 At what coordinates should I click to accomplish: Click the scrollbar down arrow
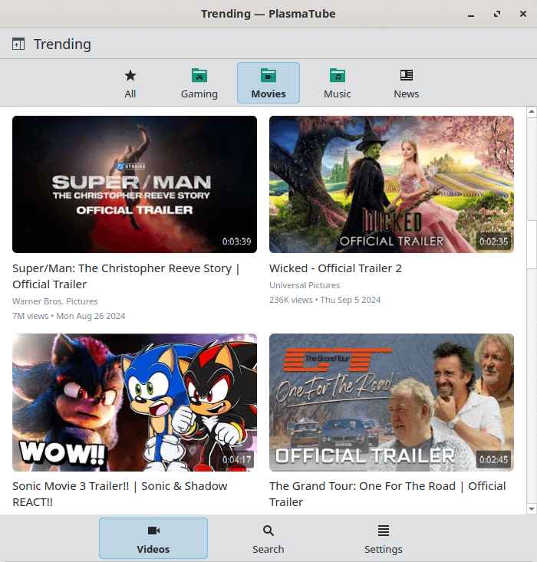pyautogui.click(x=532, y=509)
